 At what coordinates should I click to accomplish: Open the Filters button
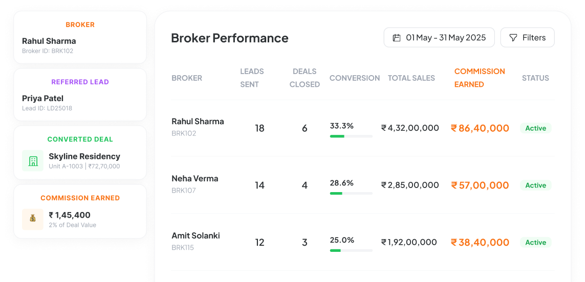point(527,38)
